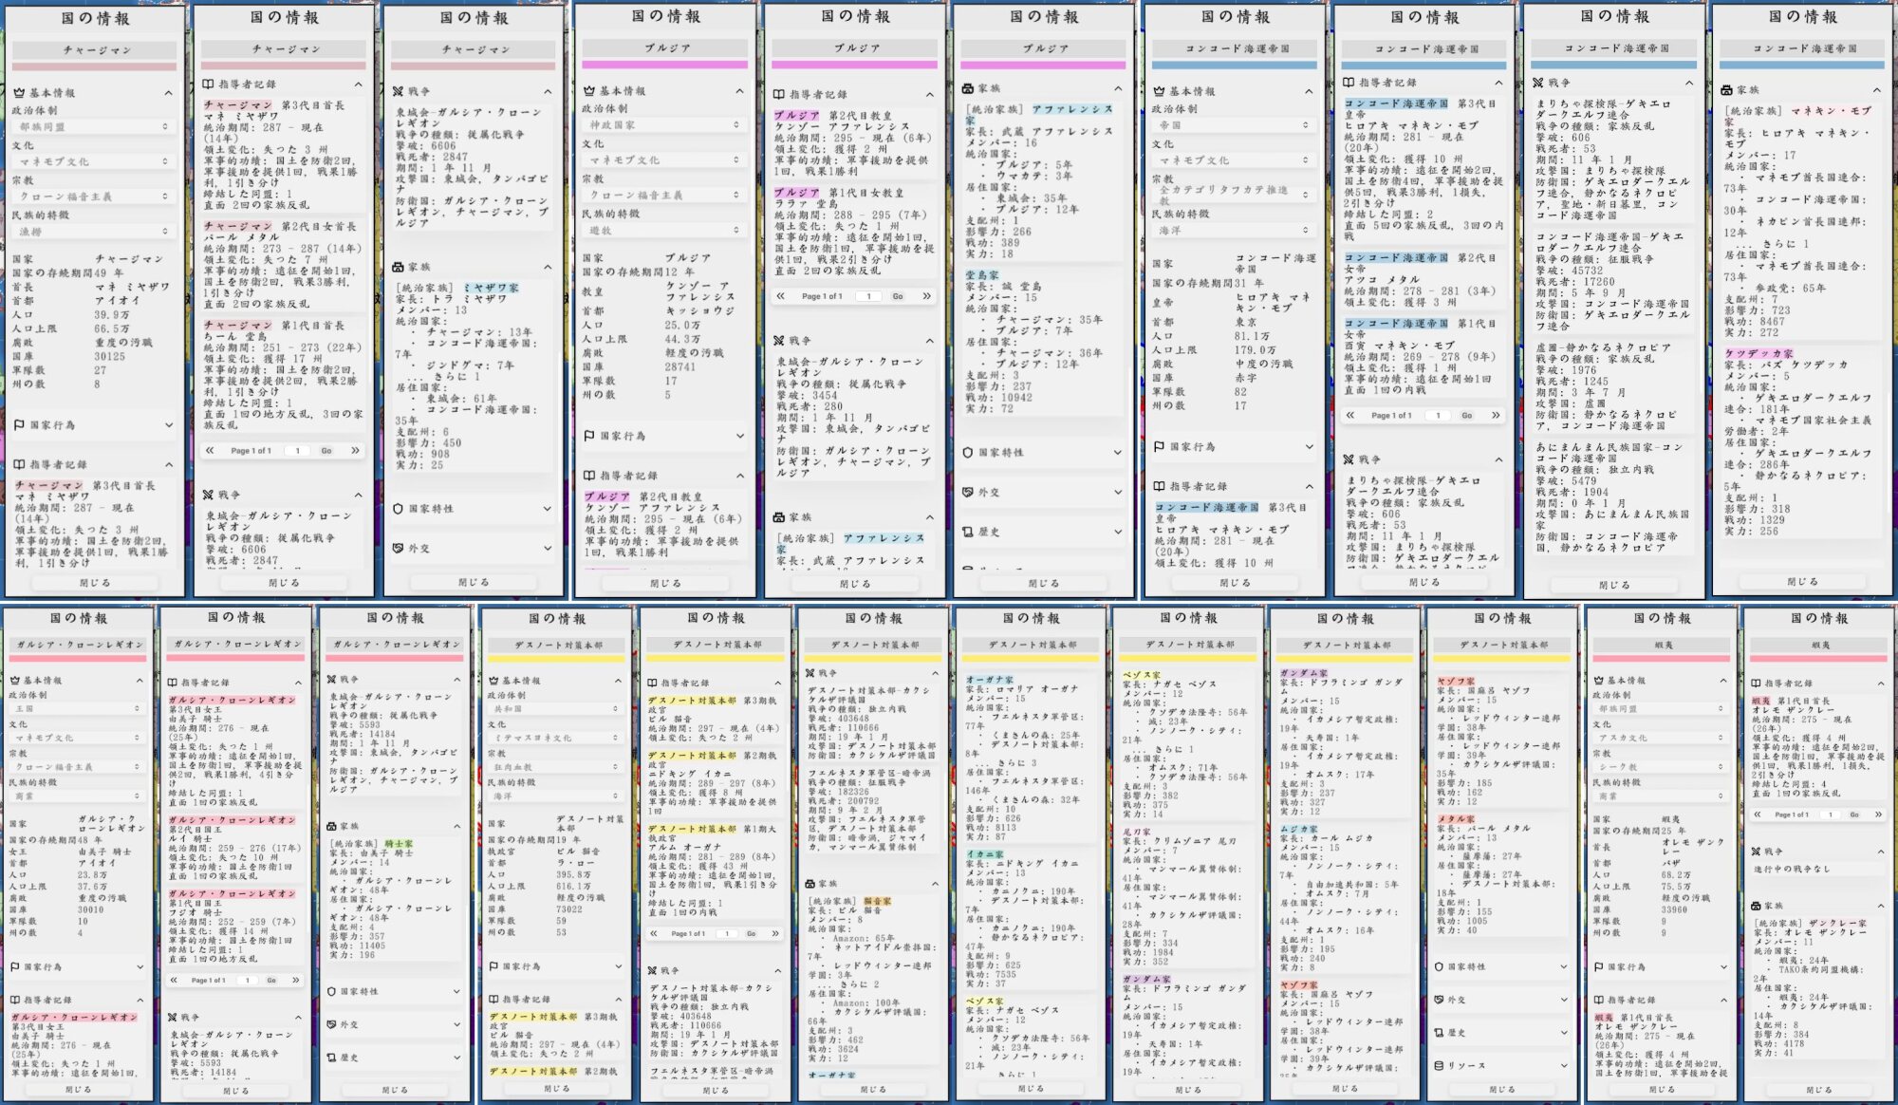Screen dimensions: 1898x1105
Task: Open the アスカ文化 culture dropdown
Action: 1662,738
